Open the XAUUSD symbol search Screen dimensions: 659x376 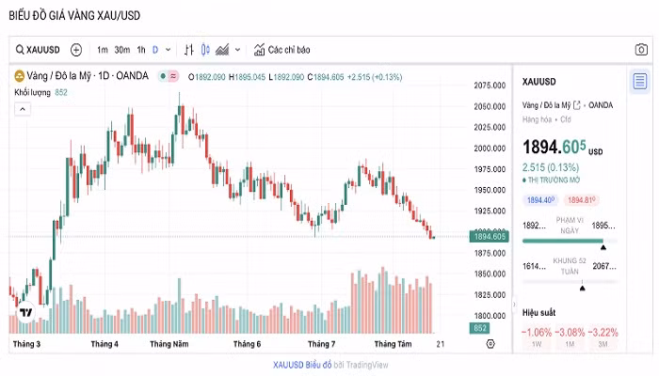38,50
